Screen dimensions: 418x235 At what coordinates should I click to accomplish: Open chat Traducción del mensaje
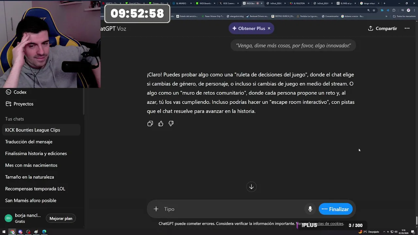41,142
